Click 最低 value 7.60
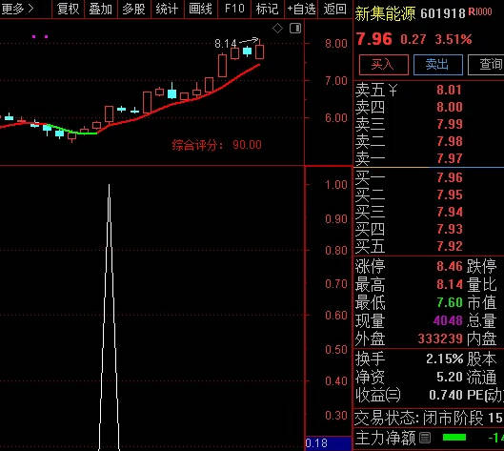 coord(449,302)
